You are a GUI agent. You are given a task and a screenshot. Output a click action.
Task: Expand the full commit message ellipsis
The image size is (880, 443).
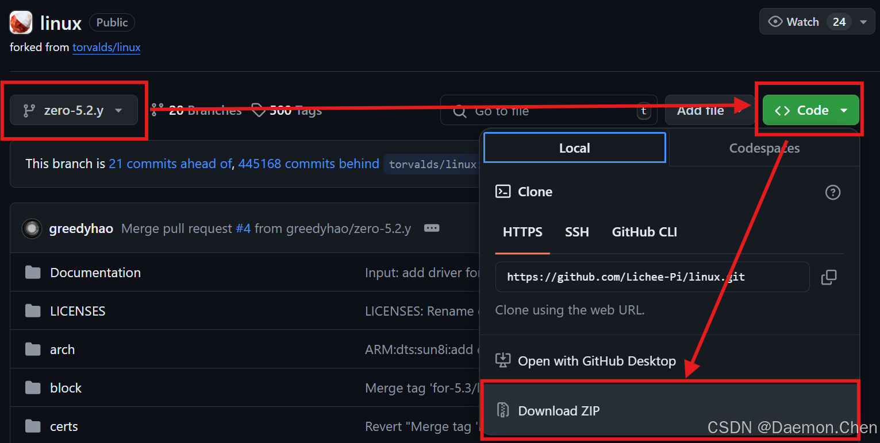[x=432, y=228]
